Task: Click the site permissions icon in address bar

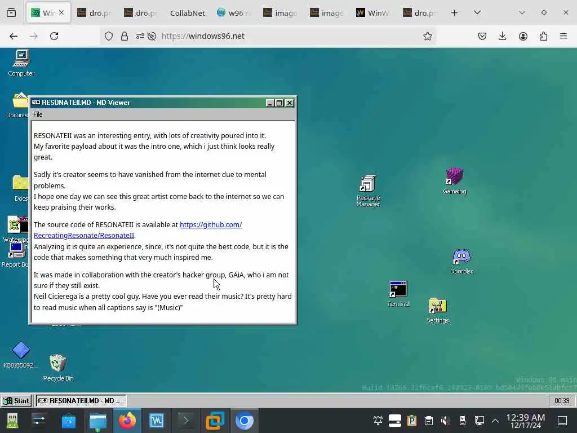Action: click(x=140, y=36)
